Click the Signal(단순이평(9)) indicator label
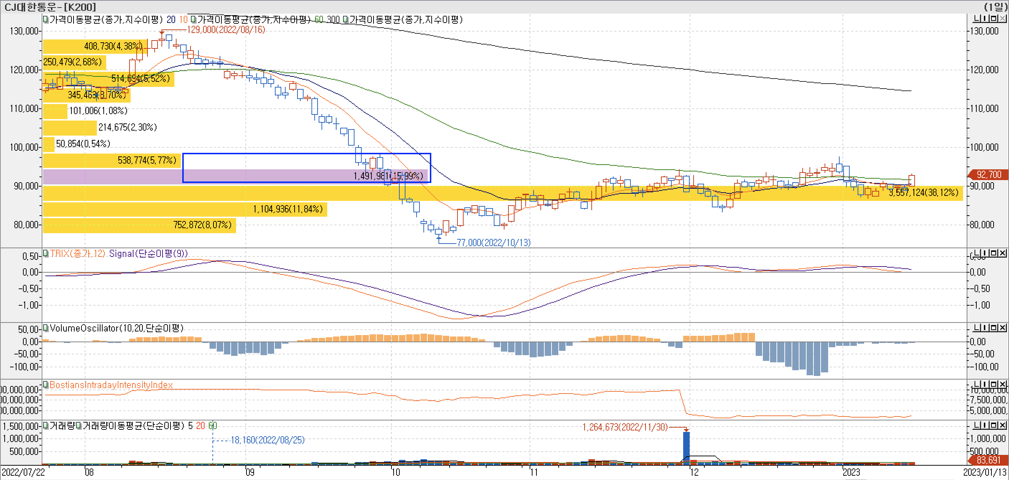 click(148, 253)
